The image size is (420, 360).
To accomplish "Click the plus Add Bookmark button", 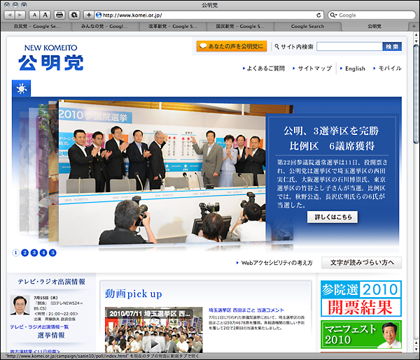I will [88, 15].
